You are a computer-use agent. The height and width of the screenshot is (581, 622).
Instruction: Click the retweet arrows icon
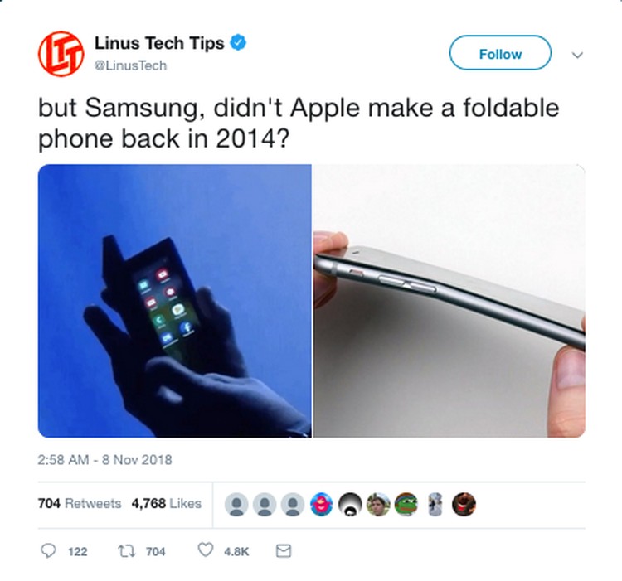point(127,551)
